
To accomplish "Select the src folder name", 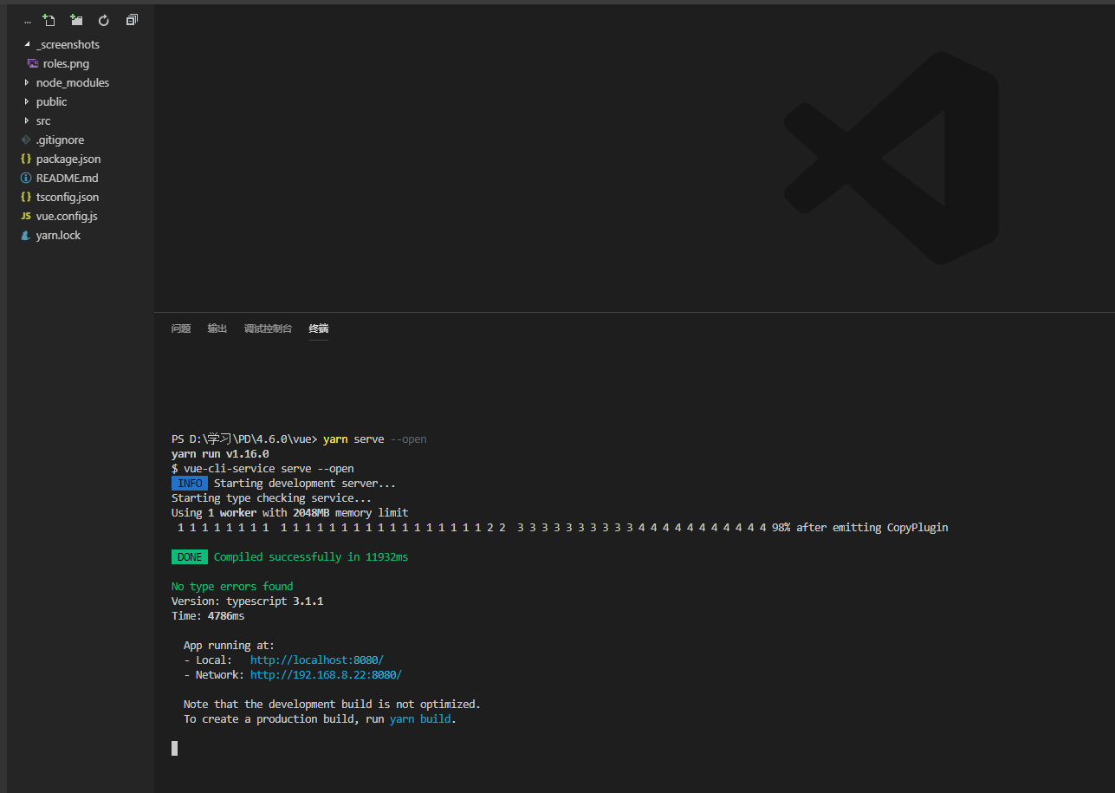I will coord(43,120).
